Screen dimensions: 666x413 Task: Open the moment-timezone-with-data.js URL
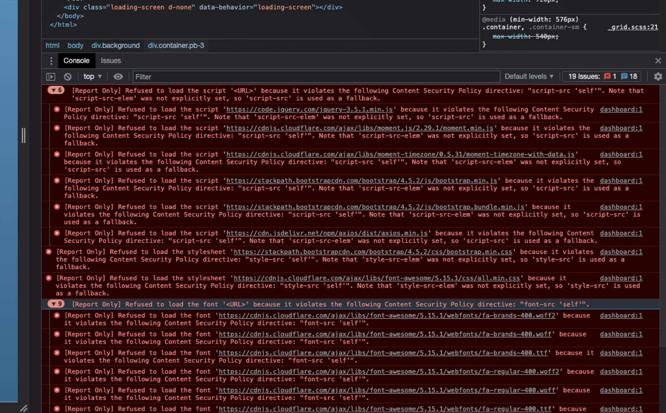pyautogui.click(x=400, y=154)
